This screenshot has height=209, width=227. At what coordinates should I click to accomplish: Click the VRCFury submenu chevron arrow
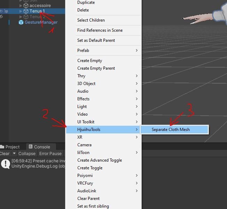137,183
